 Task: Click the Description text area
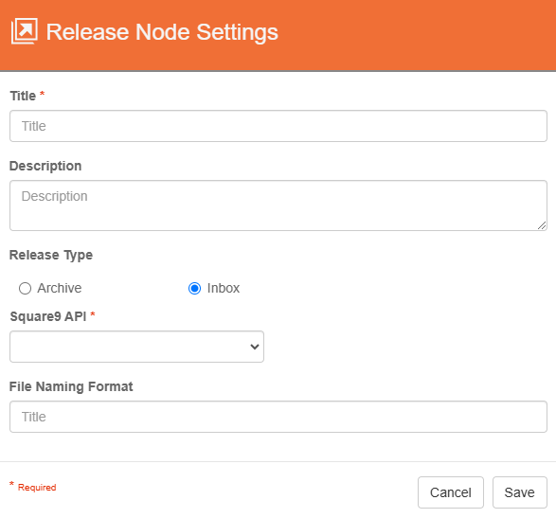(278, 205)
